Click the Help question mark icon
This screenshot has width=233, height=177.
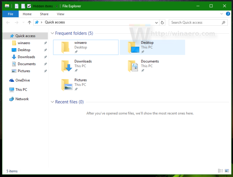[228, 14]
